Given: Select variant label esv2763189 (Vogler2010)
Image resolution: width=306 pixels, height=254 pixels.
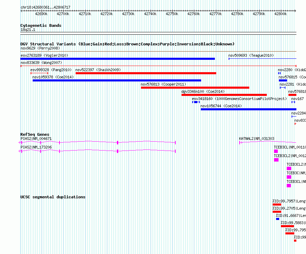Looking at the screenshot, I should [44, 55].
